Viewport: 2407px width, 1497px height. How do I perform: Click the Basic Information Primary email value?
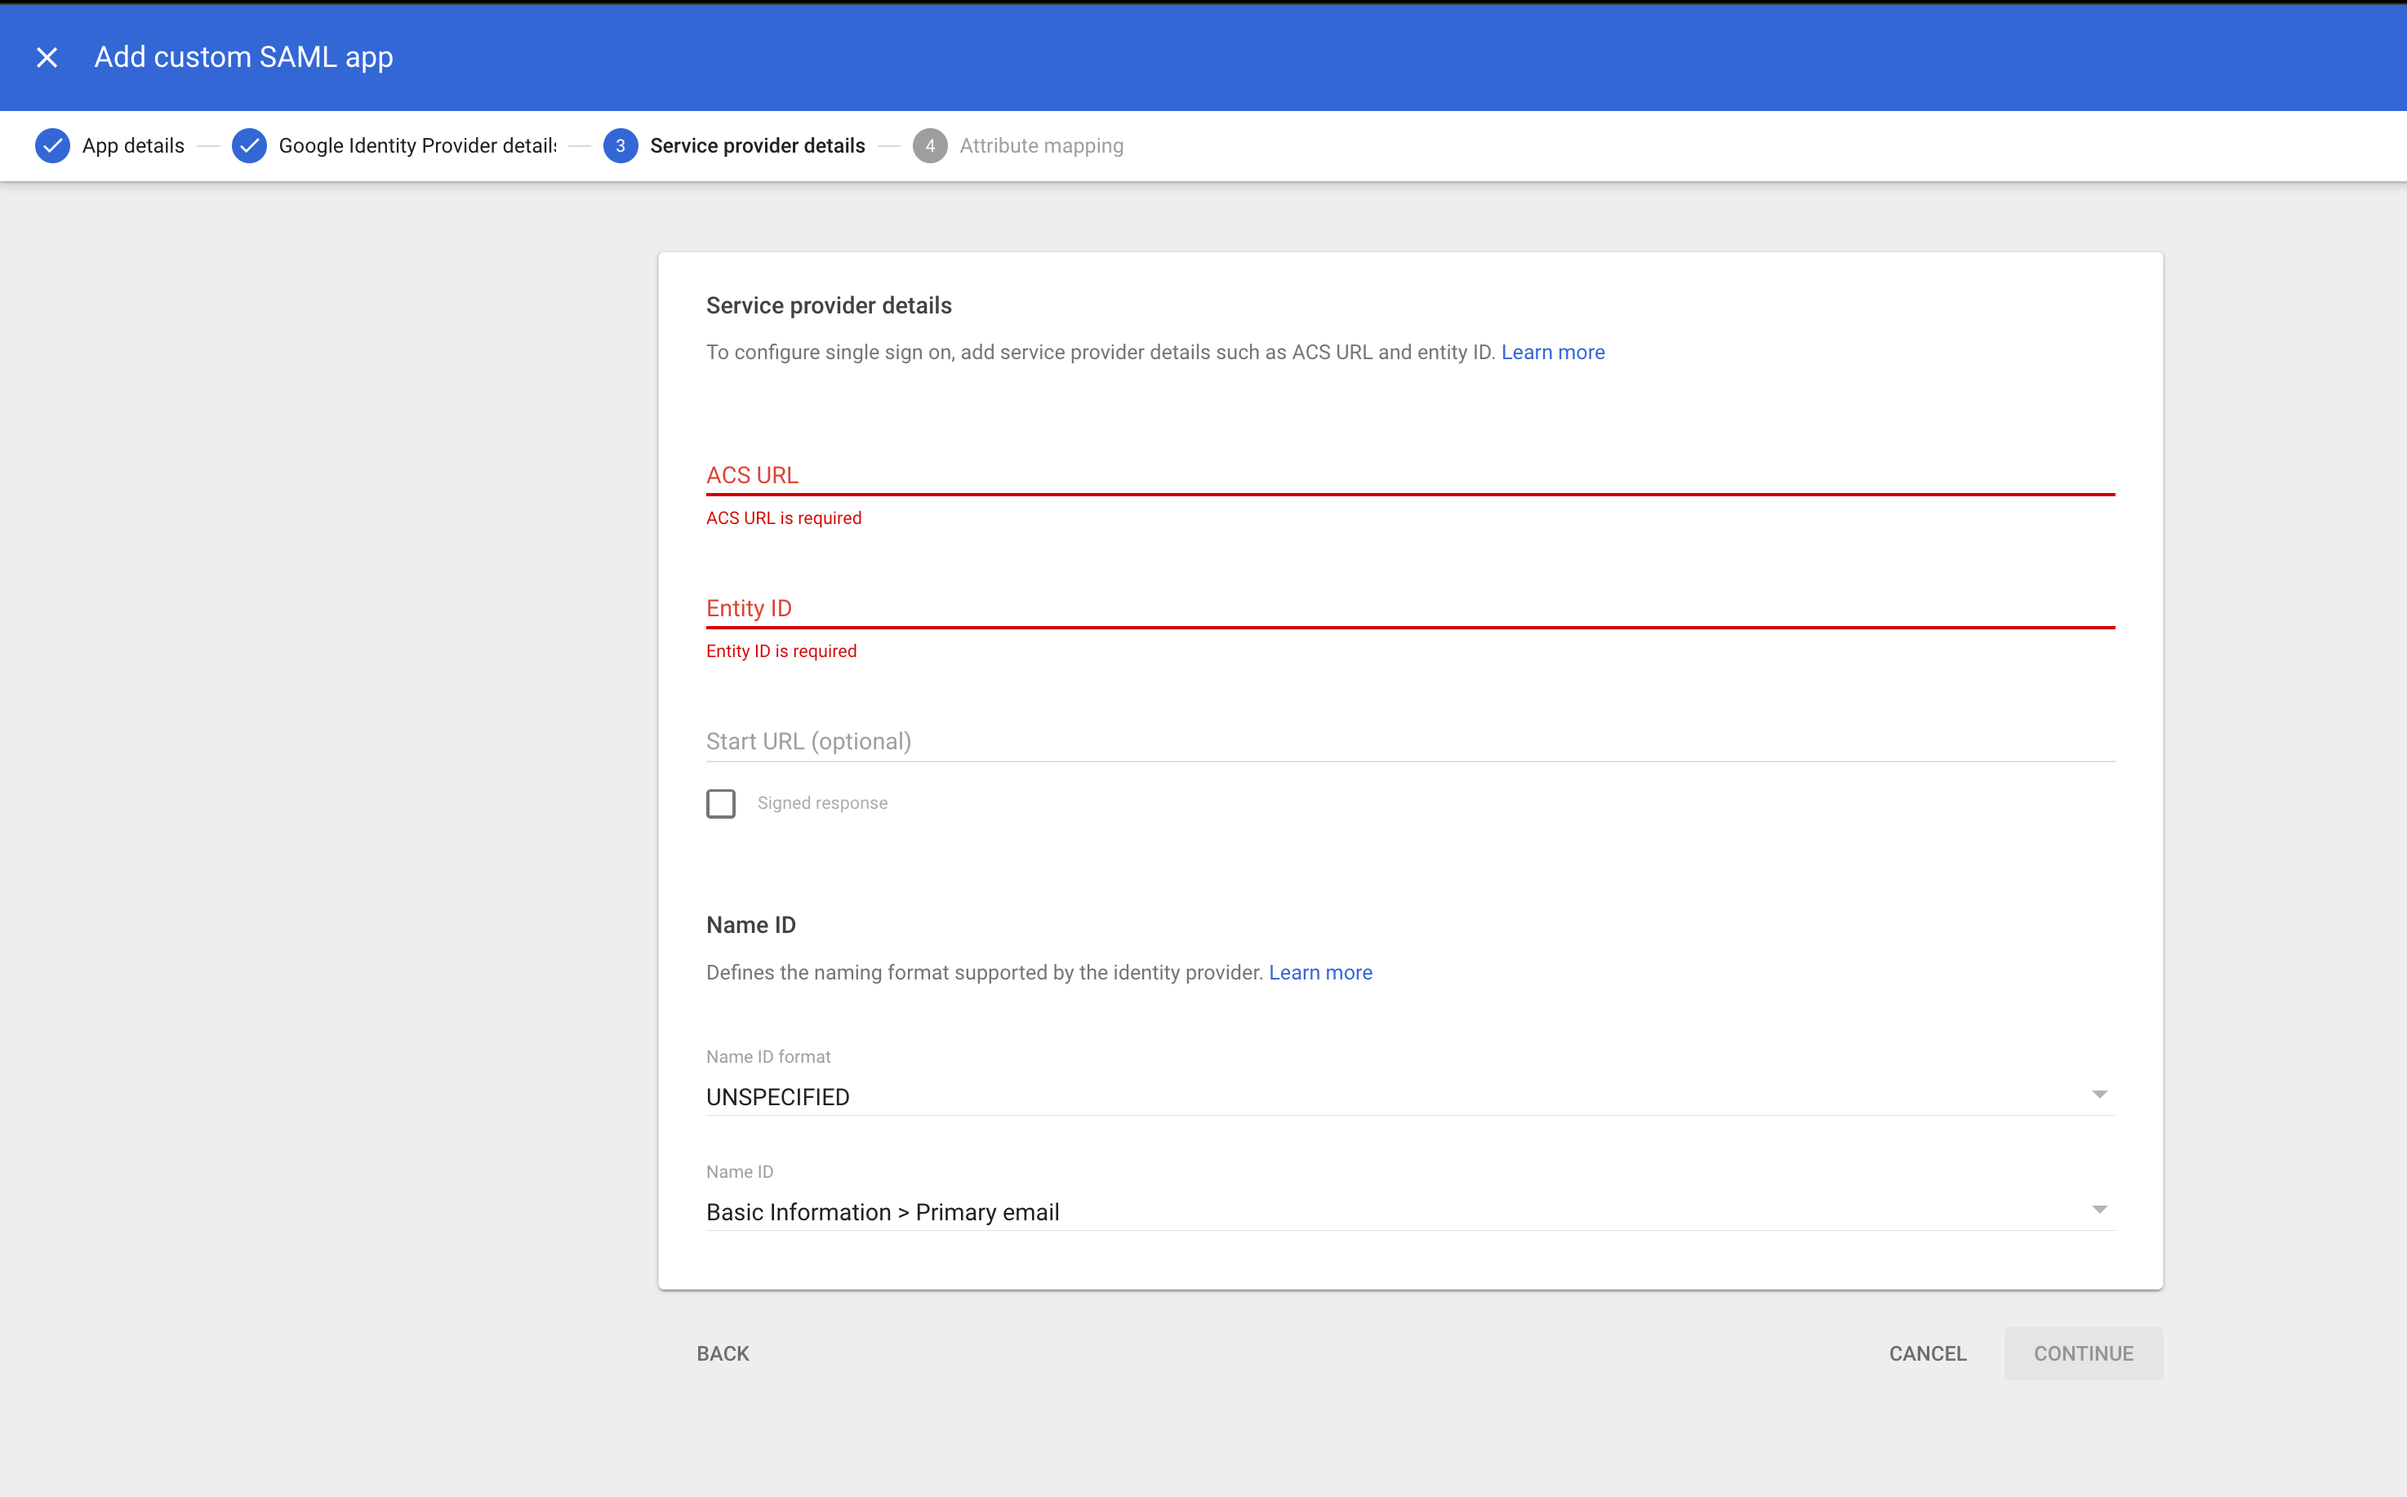pos(882,1212)
